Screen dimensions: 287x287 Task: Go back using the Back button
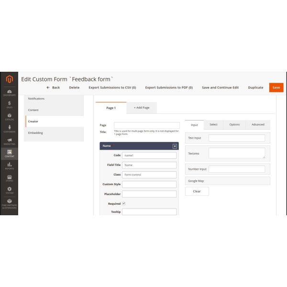(x=53, y=88)
